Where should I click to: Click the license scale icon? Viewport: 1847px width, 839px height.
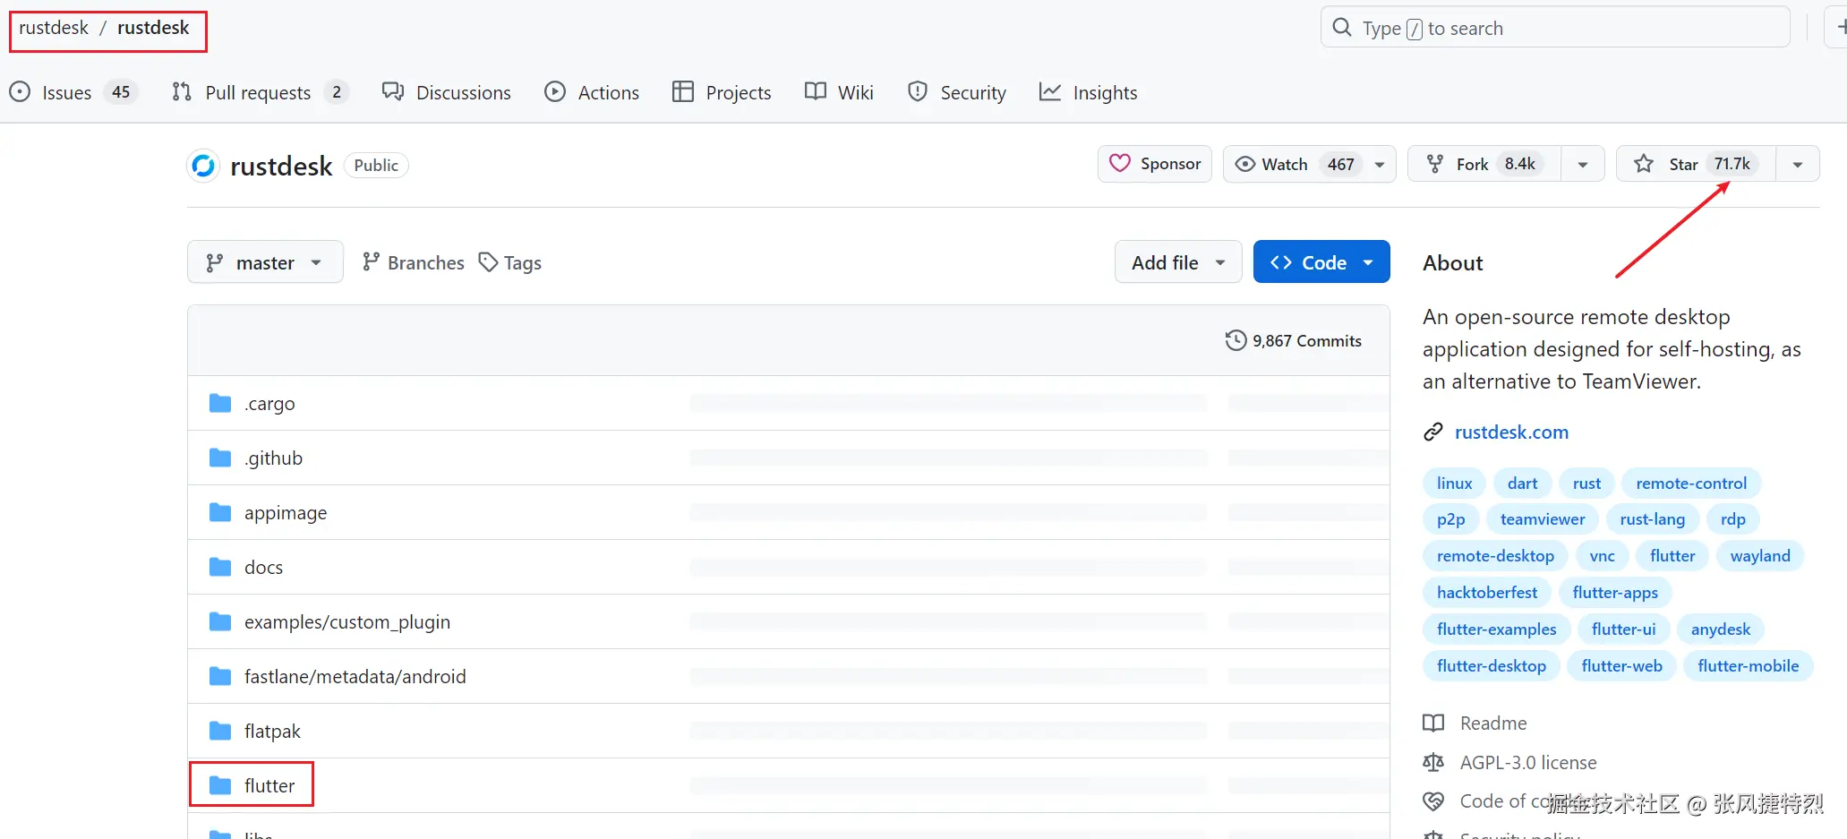(1433, 763)
